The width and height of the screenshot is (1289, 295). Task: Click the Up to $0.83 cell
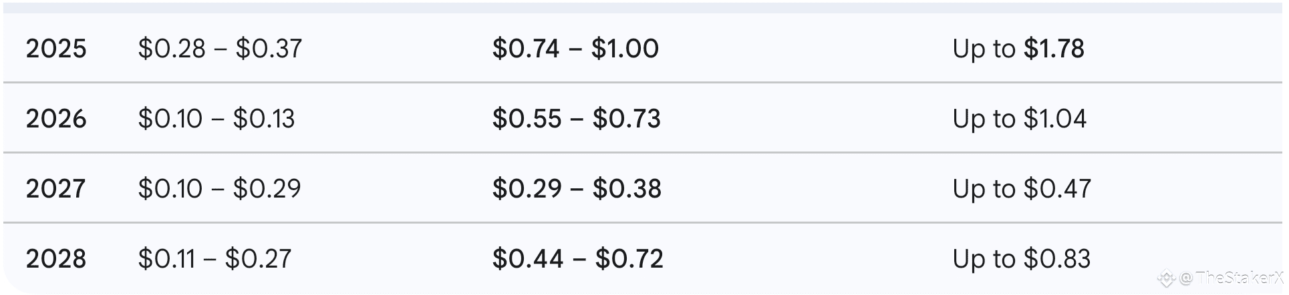1022,259
